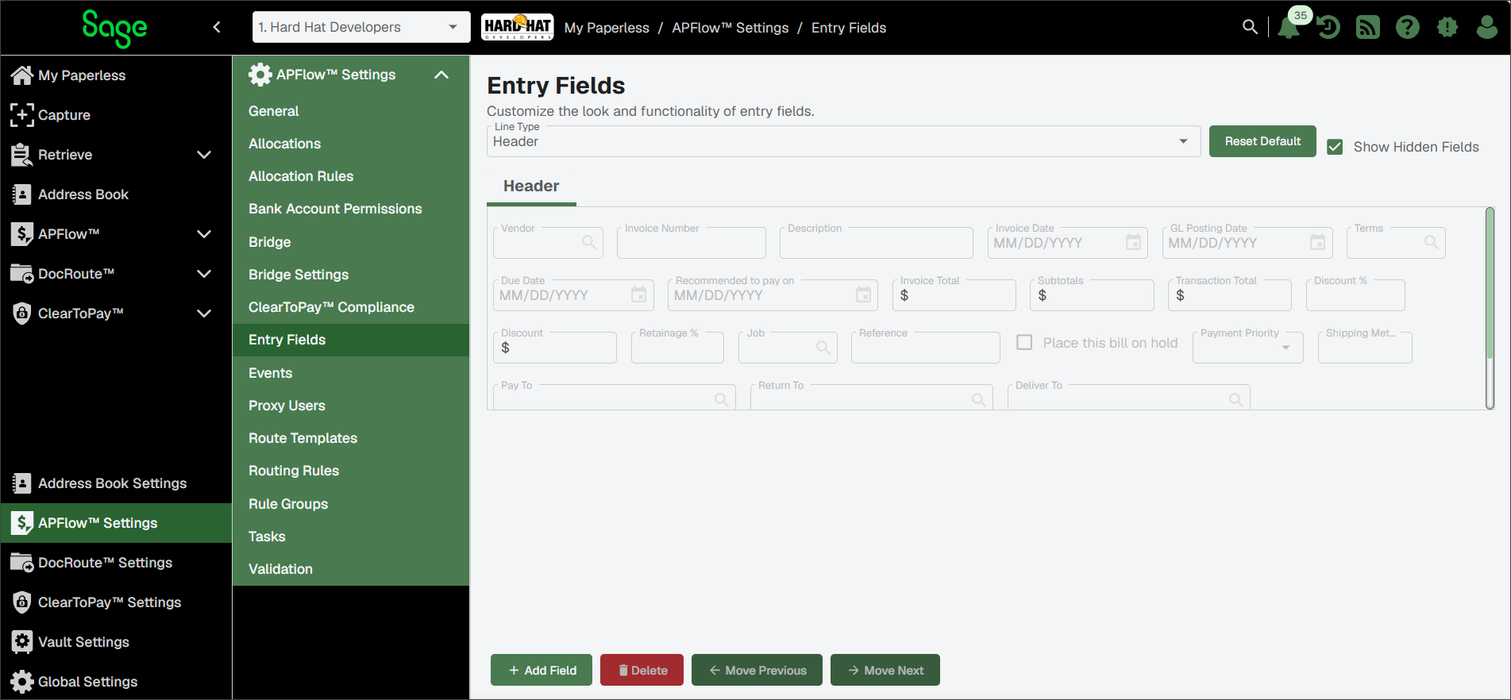Image resolution: width=1511 pixels, height=700 pixels.
Task: Follow the APFlow Settings breadcrumb link
Action: coord(730,28)
